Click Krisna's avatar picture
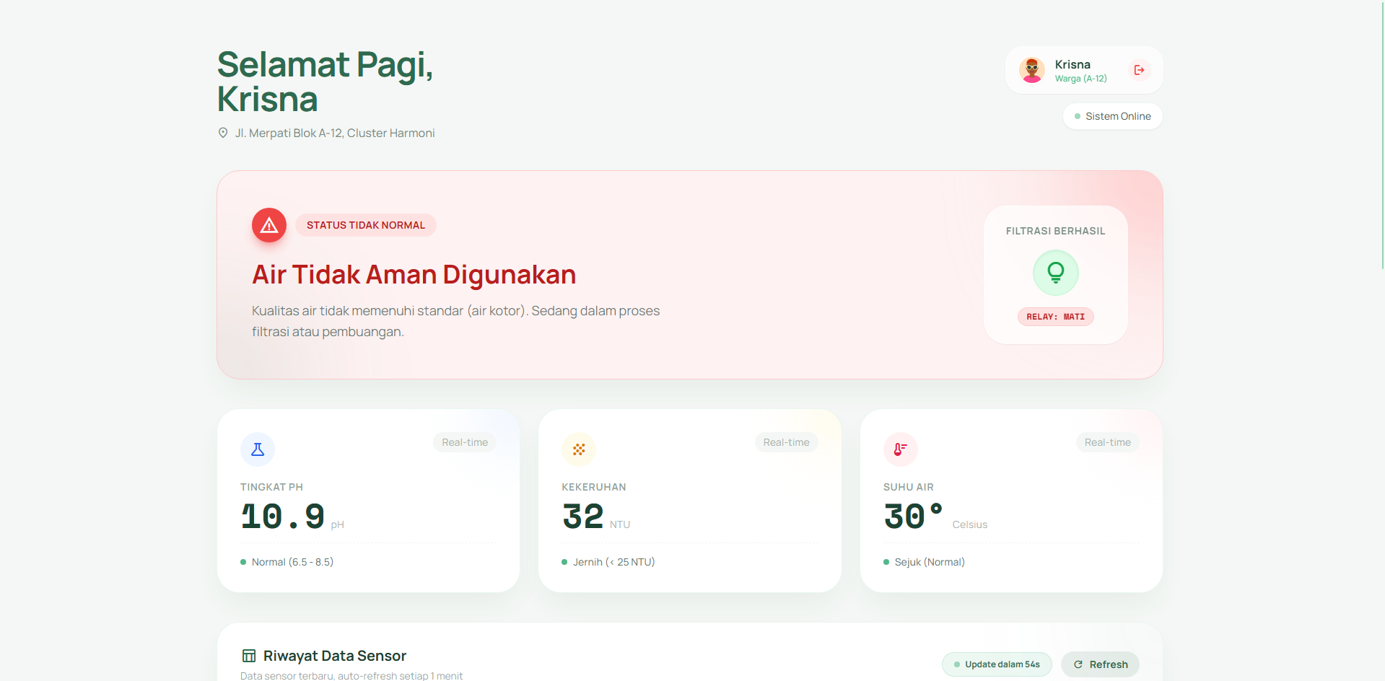This screenshot has width=1385, height=681. (x=1032, y=70)
